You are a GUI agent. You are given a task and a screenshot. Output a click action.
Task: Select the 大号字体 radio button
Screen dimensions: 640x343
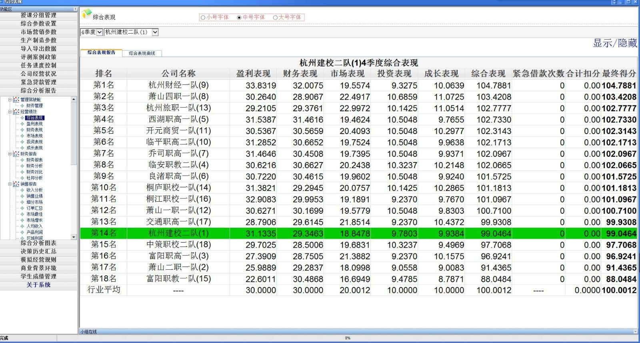click(x=275, y=17)
